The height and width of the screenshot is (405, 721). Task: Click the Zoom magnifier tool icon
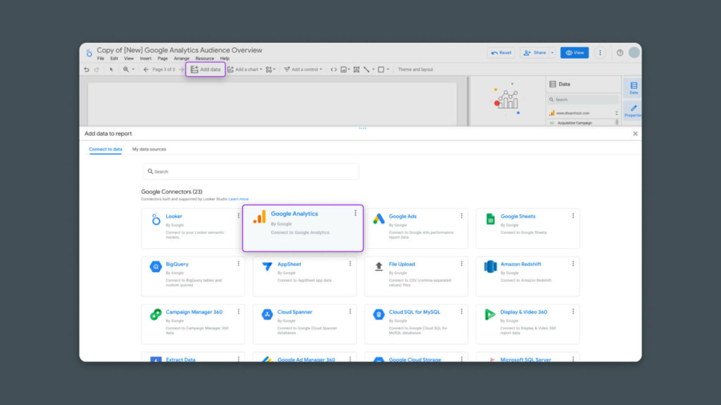coord(125,69)
